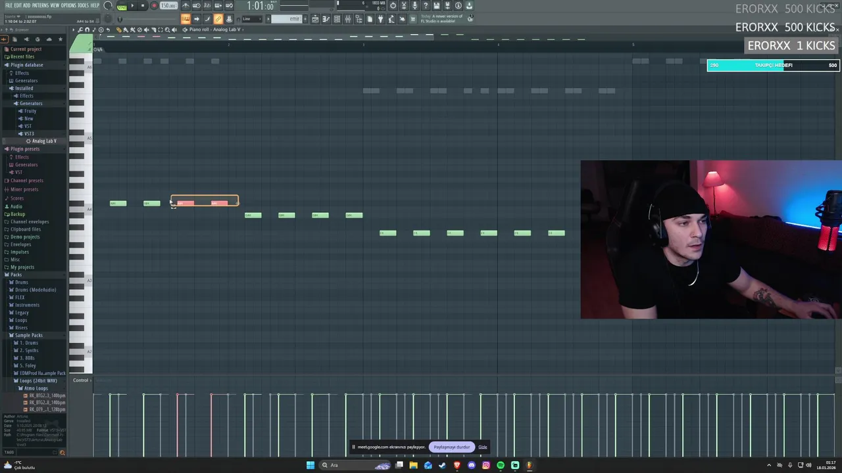Open Windows Start button
Viewport: 842px width, 473px height.
tap(310, 465)
